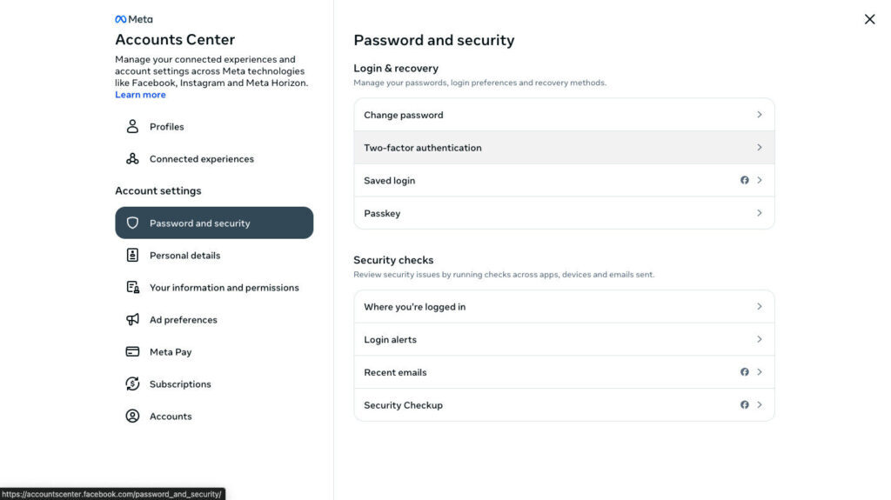Open the Learn more link
The height and width of the screenshot is (500, 891).
coord(140,95)
